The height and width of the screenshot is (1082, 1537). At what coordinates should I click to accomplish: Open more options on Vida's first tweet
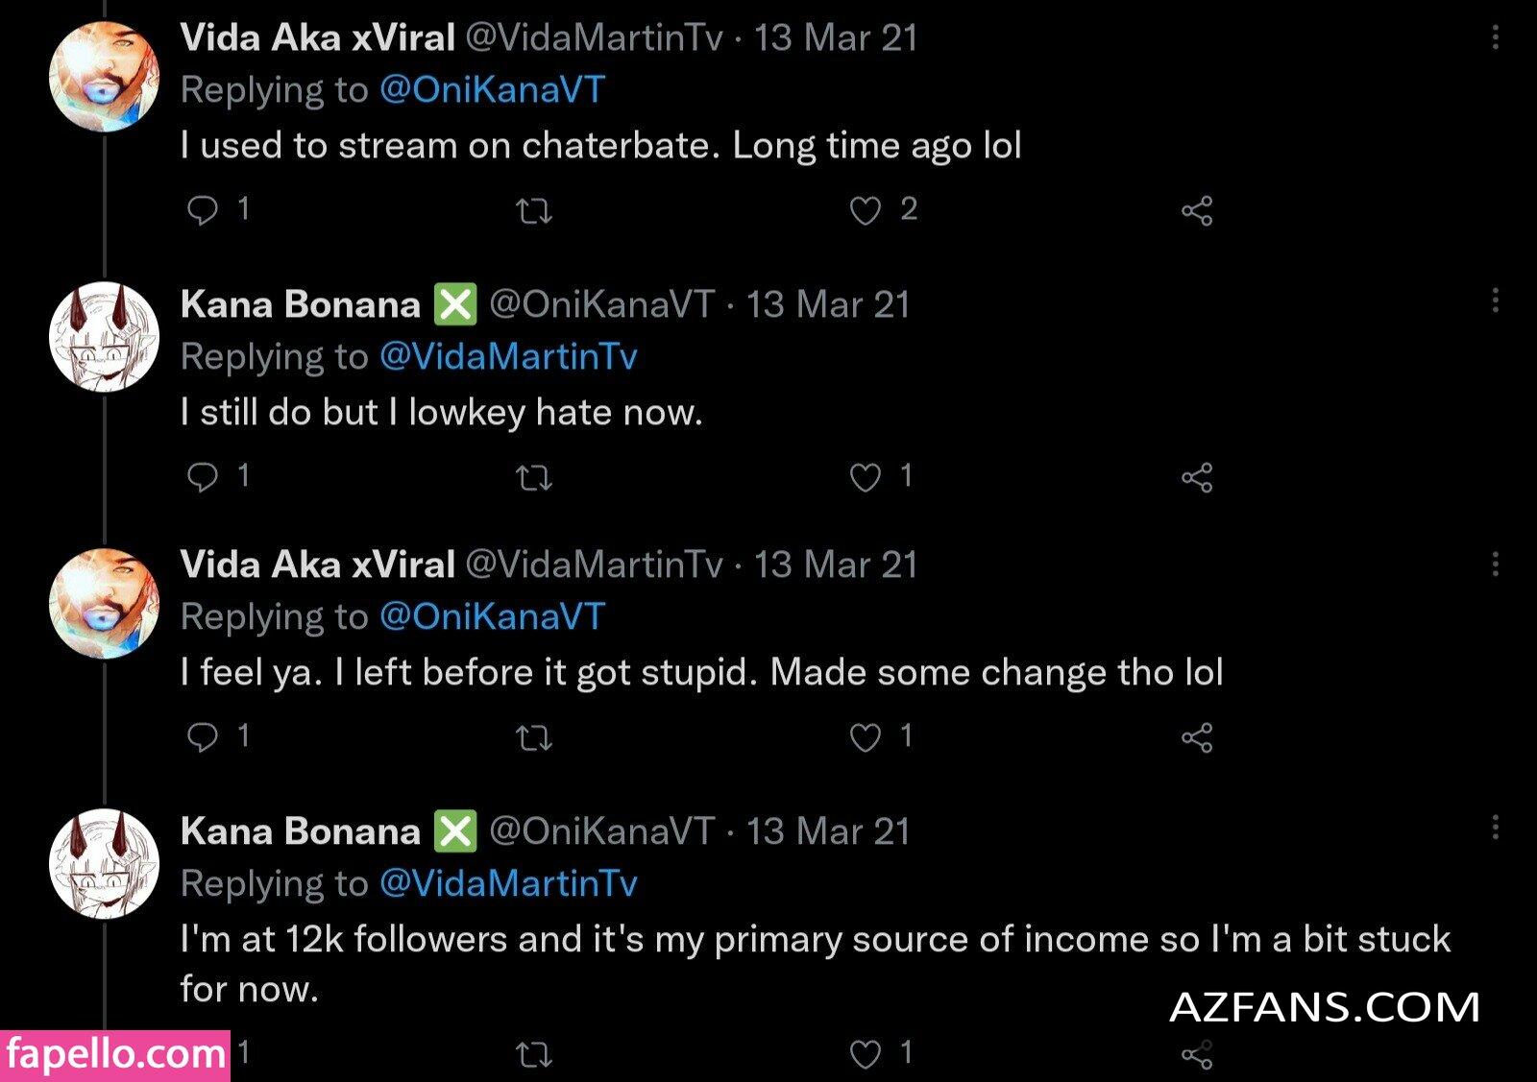[x=1495, y=37]
